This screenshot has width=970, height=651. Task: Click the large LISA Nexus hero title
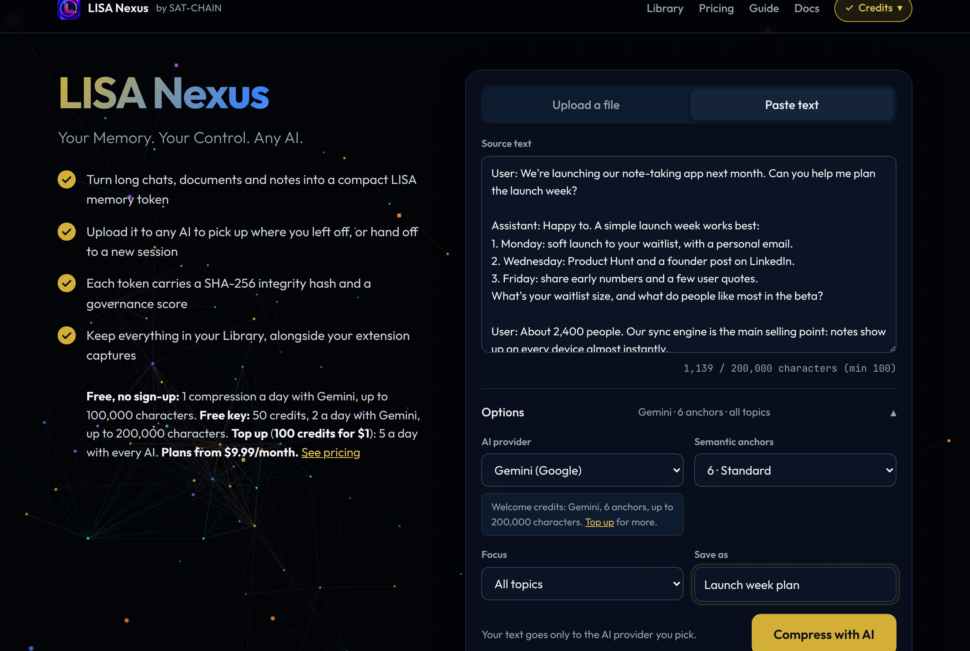point(164,93)
